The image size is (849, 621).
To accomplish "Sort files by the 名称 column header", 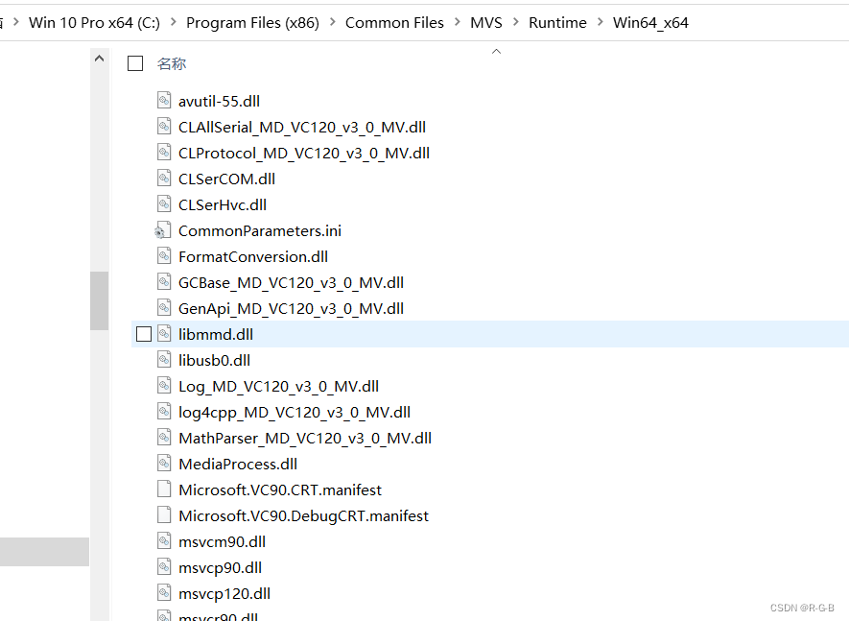I will point(172,64).
